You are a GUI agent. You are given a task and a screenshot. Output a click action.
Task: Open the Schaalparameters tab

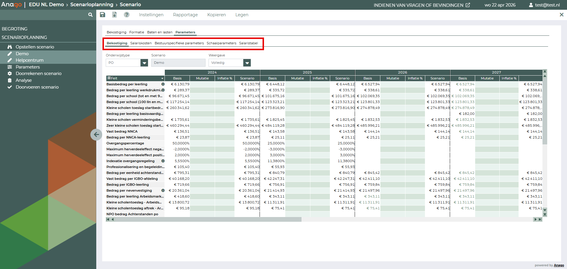tap(221, 43)
